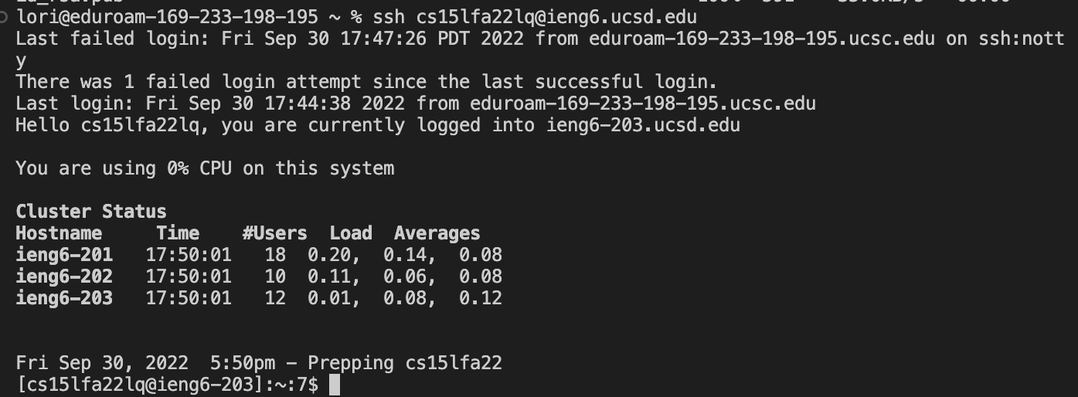Screen dimensions: 1078x397
Task: Click the Cluster Status heading
Action: [x=91, y=212]
